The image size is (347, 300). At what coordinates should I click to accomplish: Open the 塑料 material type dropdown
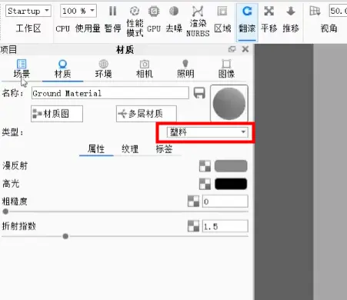coord(207,132)
